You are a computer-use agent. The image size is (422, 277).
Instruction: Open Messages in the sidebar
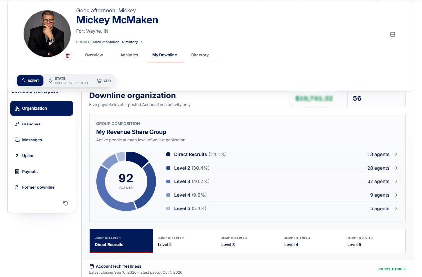click(x=42, y=140)
